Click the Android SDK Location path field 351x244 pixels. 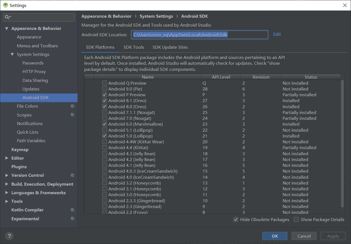point(199,35)
